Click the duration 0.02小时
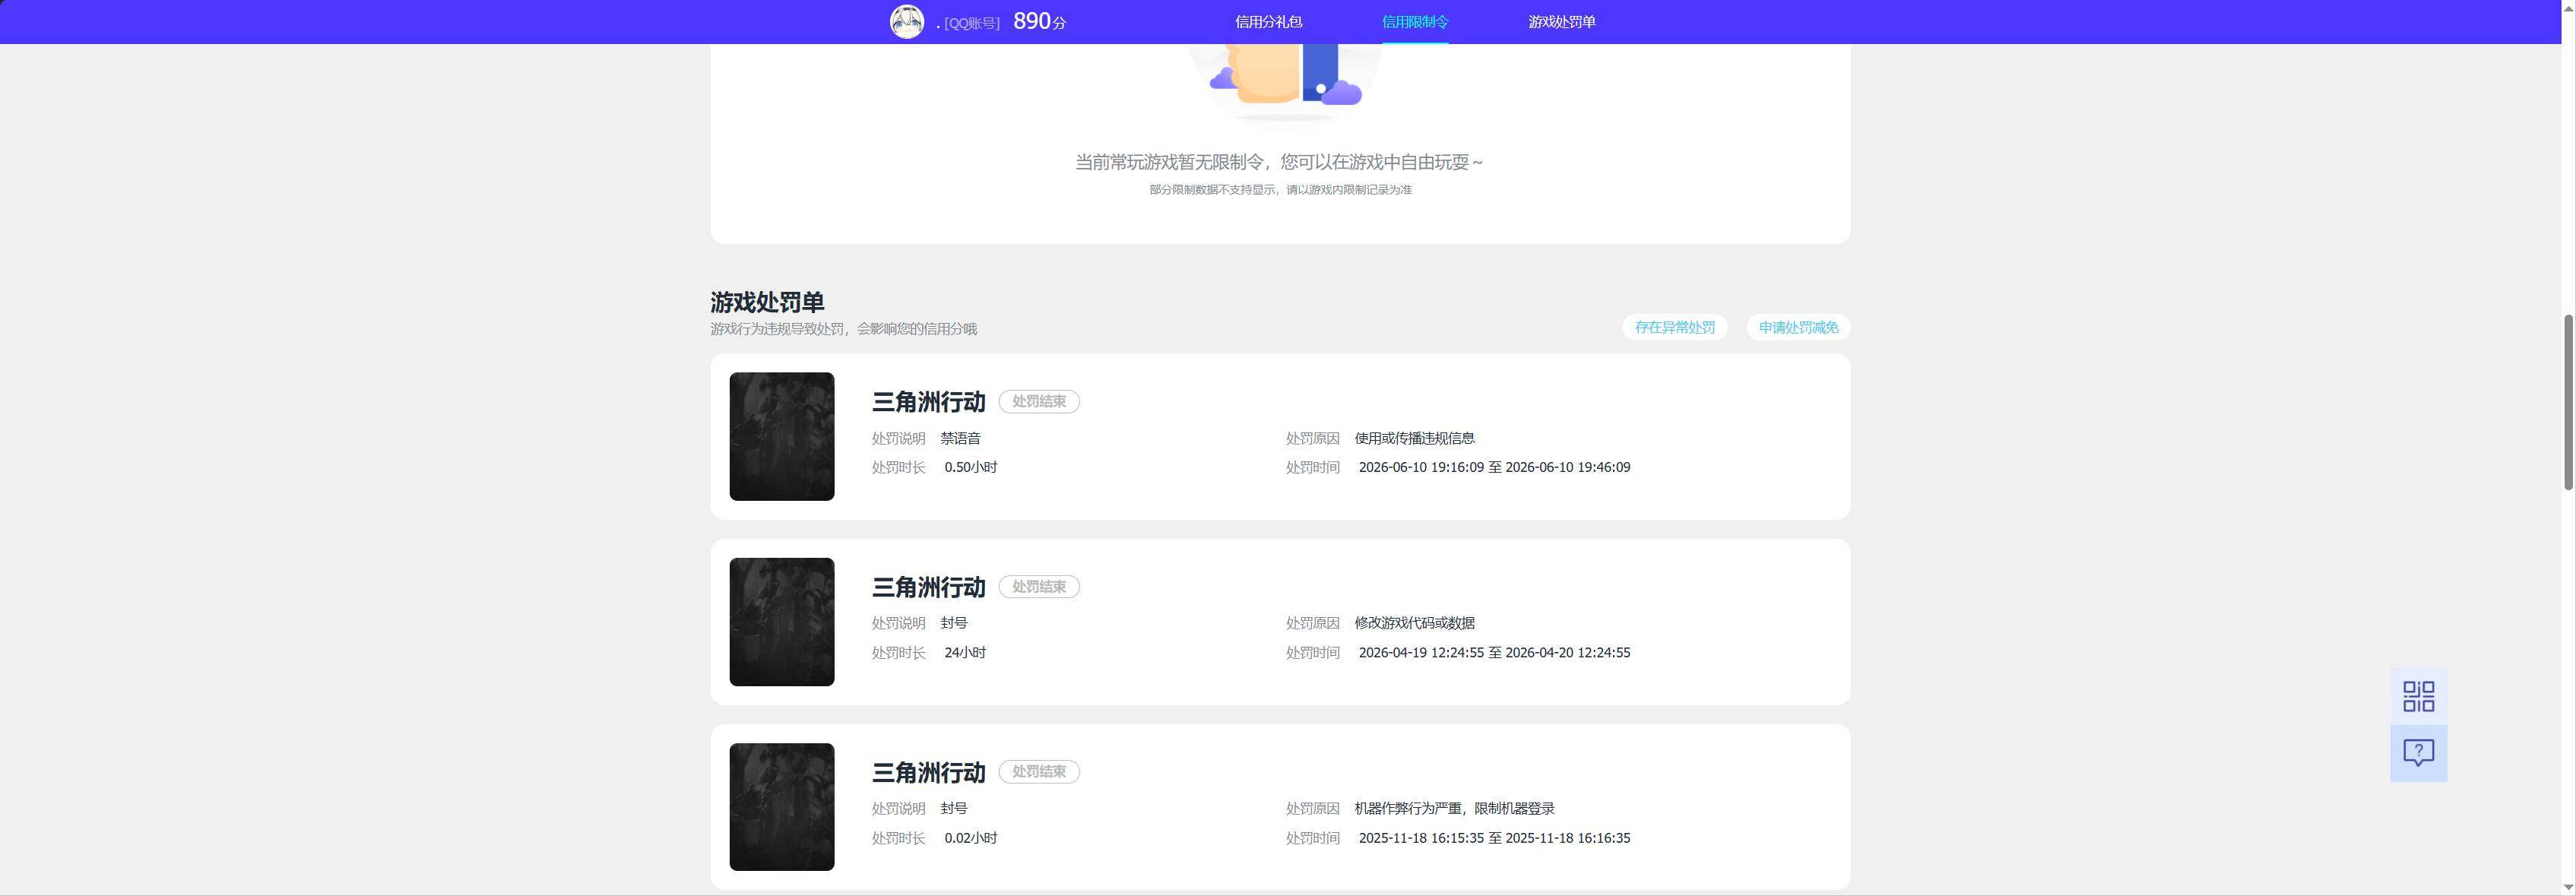2576x896 pixels. (970, 839)
